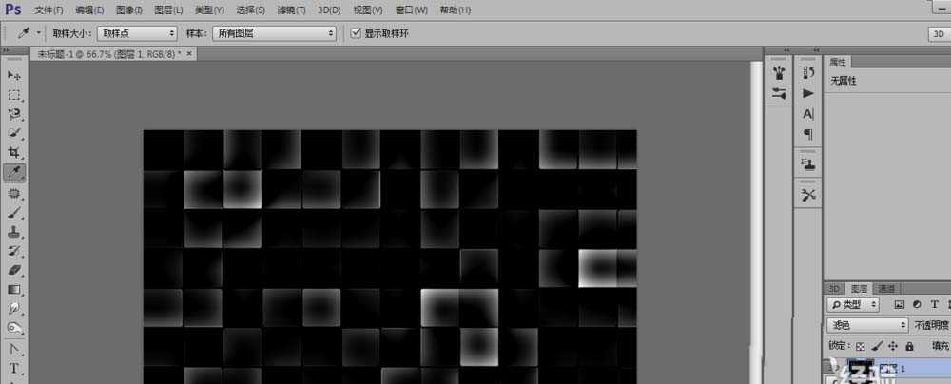Close the 未标题-1 document tab
Image resolution: width=951 pixels, height=384 pixels.
(189, 54)
